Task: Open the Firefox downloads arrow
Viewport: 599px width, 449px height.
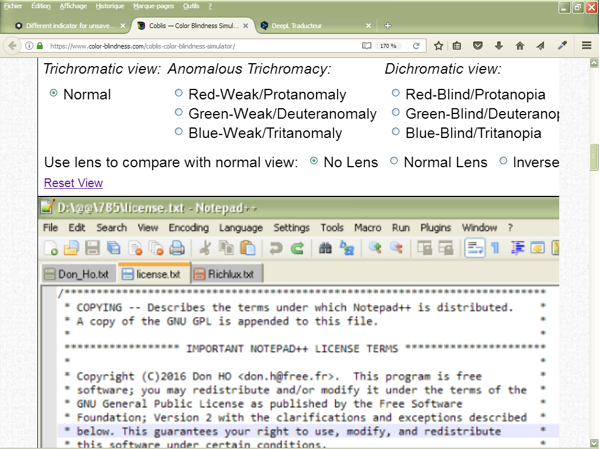Action: [x=498, y=46]
